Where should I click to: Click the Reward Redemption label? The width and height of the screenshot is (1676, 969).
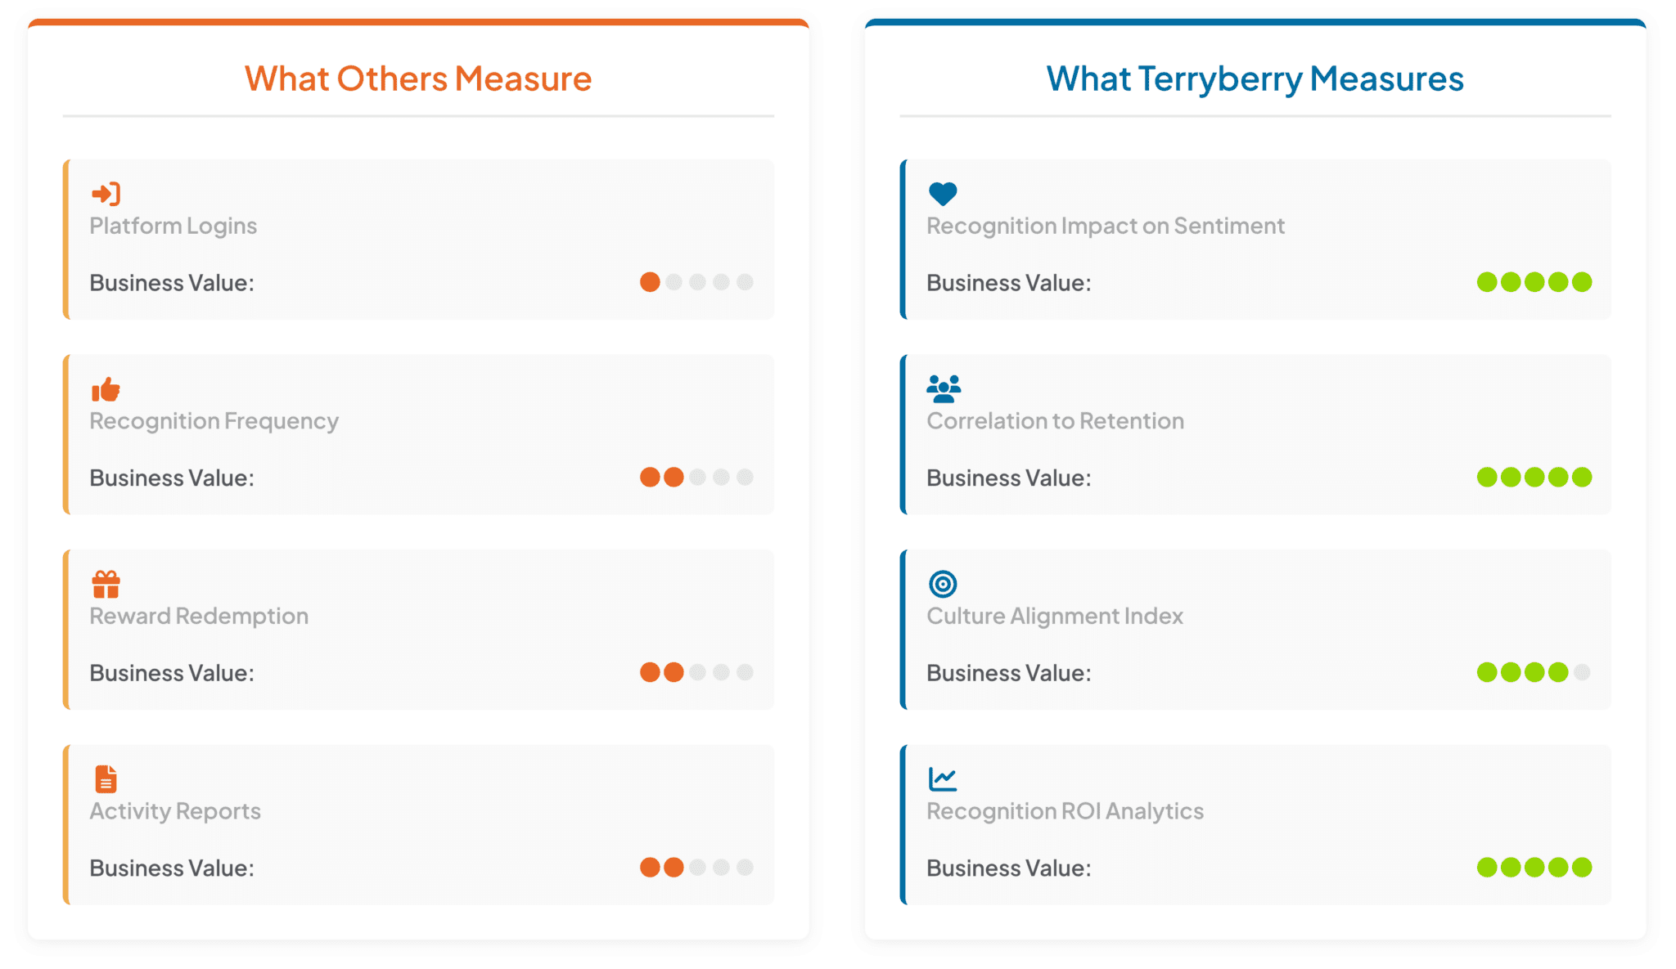click(199, 616)
